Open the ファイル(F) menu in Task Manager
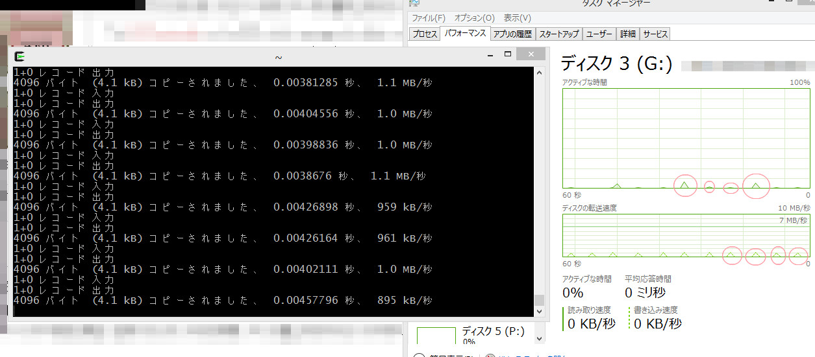815x357 pixels. (429, 18)
